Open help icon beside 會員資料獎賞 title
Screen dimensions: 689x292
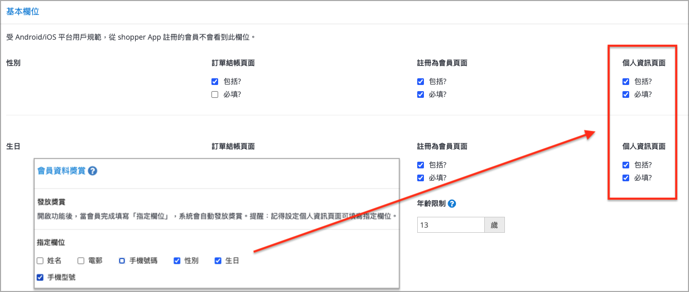coord(93,170)
